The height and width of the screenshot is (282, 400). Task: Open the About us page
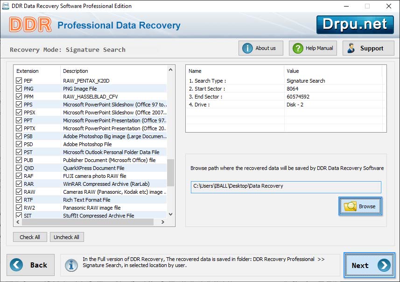pyautogui.click(x=261, y=48)
